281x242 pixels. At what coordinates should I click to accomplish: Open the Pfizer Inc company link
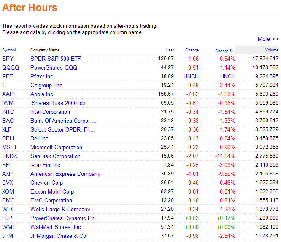(x=42, y=76)
